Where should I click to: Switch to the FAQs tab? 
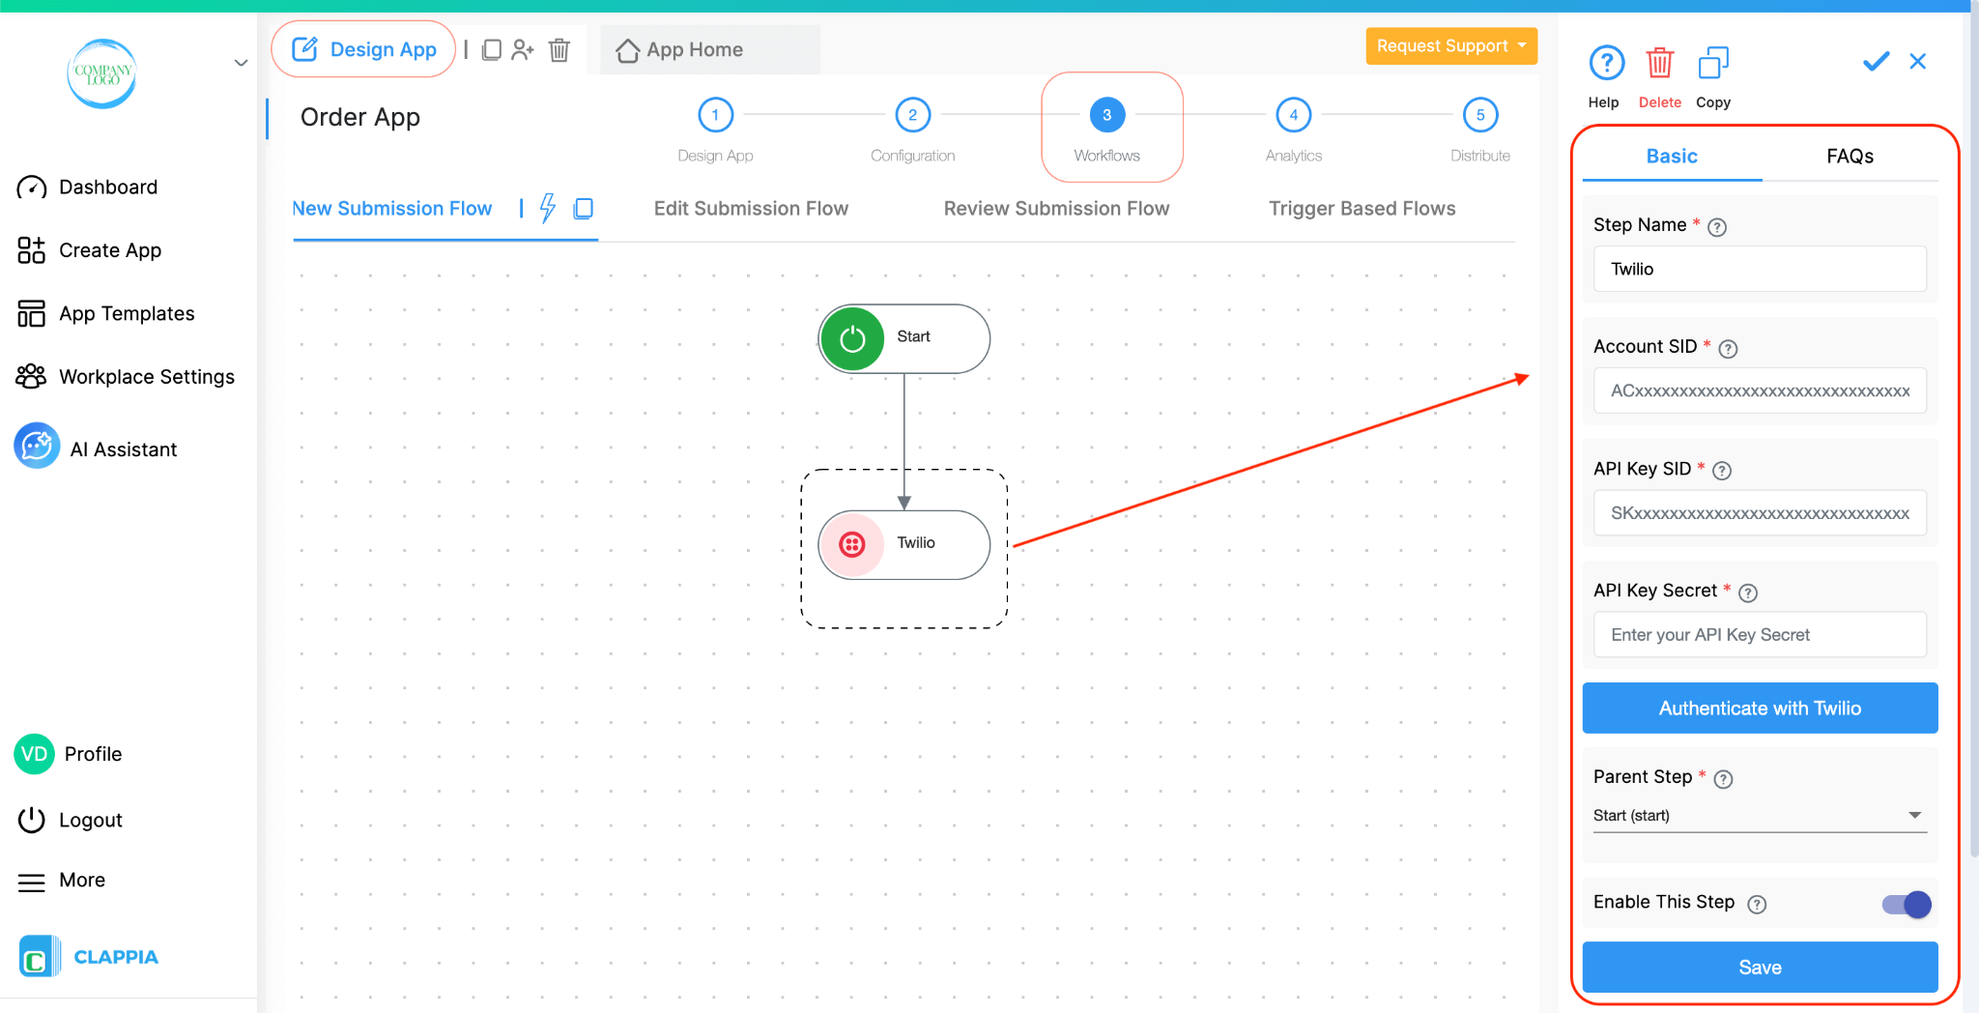(1850, 156)
